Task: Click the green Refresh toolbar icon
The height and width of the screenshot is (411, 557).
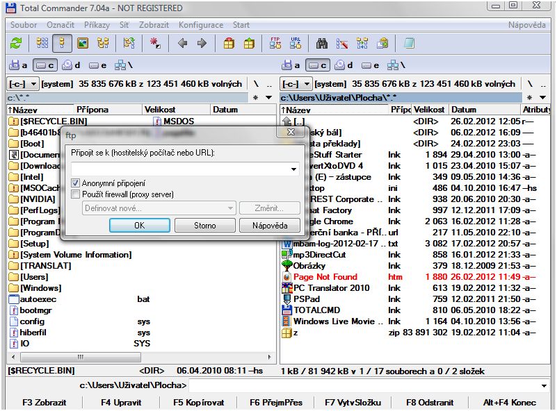Action: [15, 43]
